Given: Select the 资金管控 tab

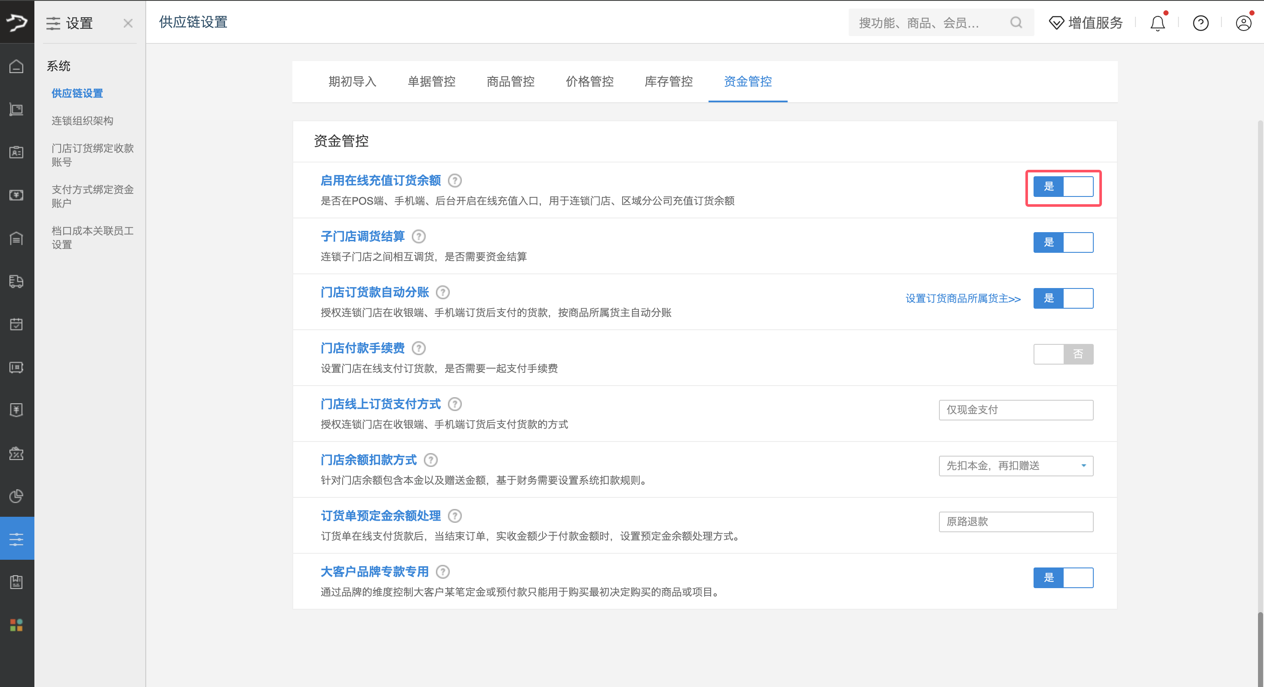Looking at the screenshot, I should point(748,81).
